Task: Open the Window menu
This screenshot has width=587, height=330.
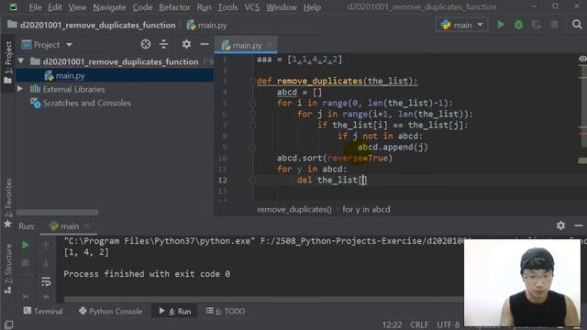Action: (282, 7)
